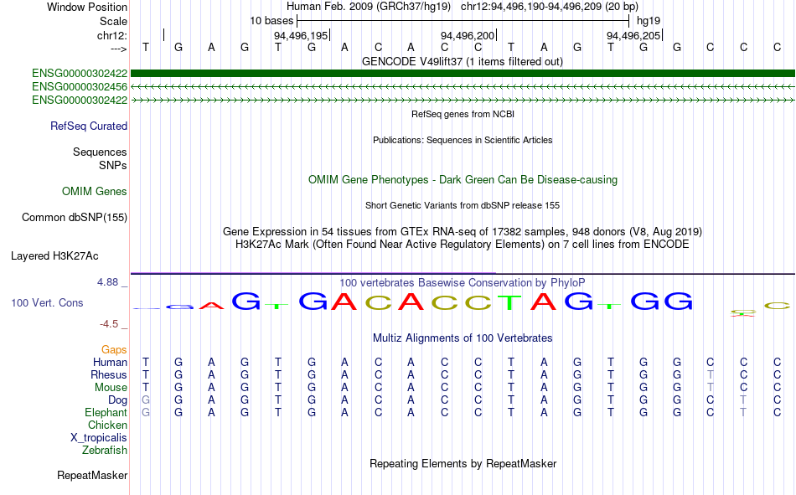Click the right-pointing intron arrows line
This screenshot has width=796, height=495.
point(463,101)
